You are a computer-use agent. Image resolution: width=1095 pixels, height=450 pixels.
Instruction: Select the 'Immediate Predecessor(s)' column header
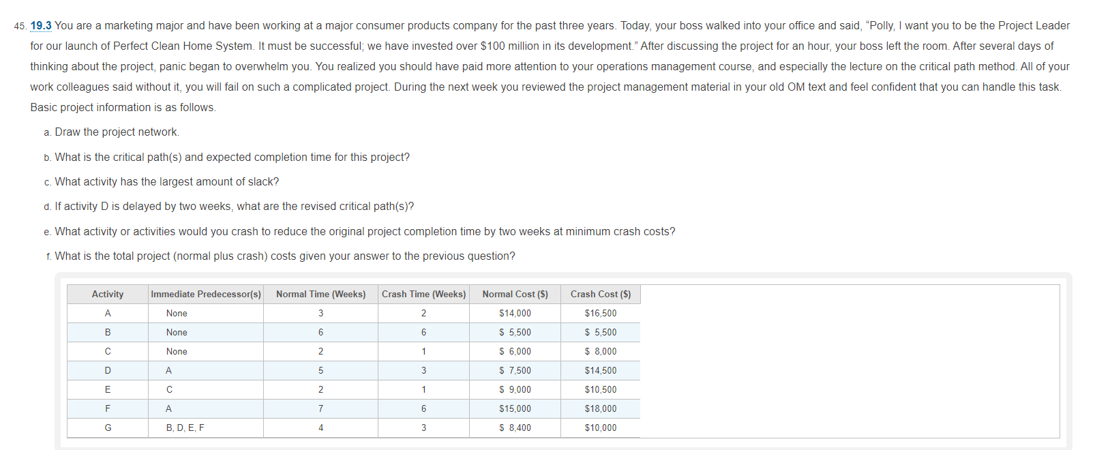206,295
